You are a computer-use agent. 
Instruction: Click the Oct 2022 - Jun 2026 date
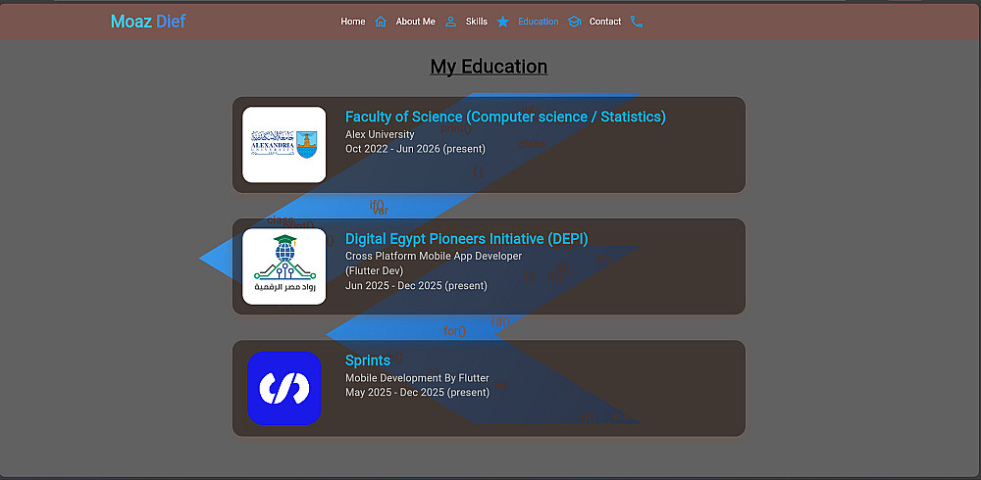coord(415,149)
